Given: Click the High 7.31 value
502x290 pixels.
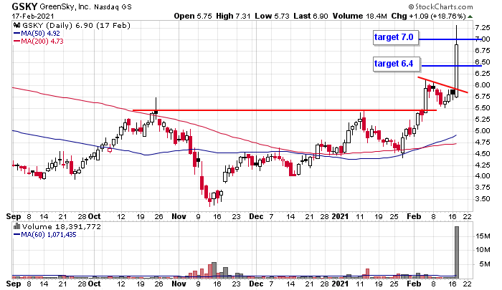Looking at the screenshot, I should coord(233,16).
